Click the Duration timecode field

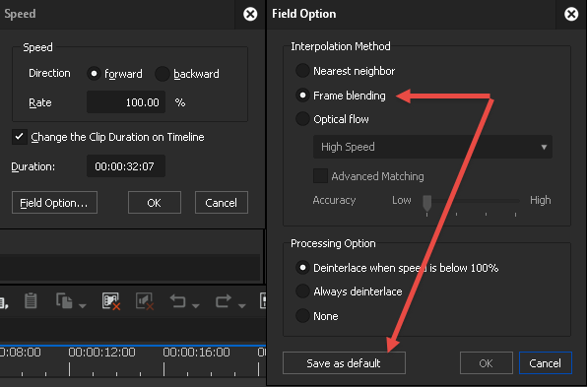pyautogui.click(x=126, y=166)
